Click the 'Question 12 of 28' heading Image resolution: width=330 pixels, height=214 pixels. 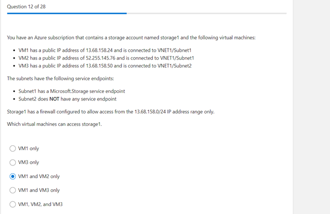[x=26, y=6]
